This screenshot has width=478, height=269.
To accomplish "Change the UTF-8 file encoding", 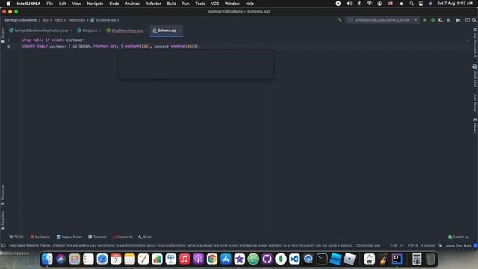I will [x=413, y=246].
